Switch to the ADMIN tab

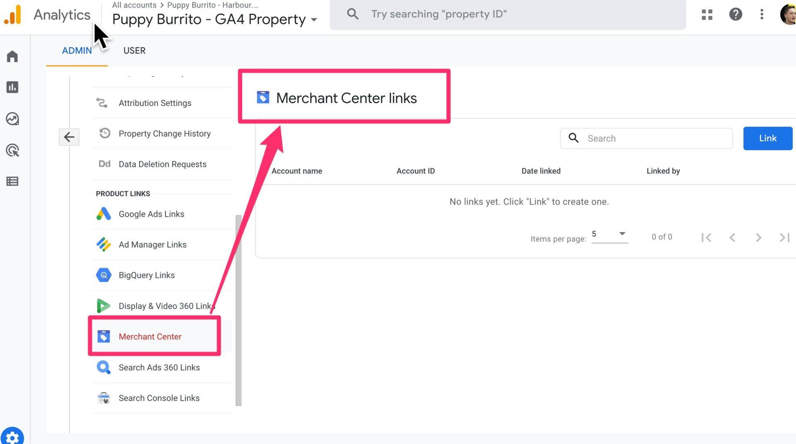click(77, 51)
